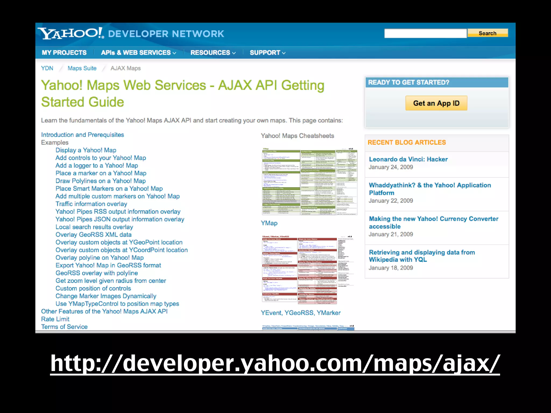Follow the developer.yahoo.com/maps/ajax URL
The height and width of the screenshot is (413, 551).
(275, 364)
